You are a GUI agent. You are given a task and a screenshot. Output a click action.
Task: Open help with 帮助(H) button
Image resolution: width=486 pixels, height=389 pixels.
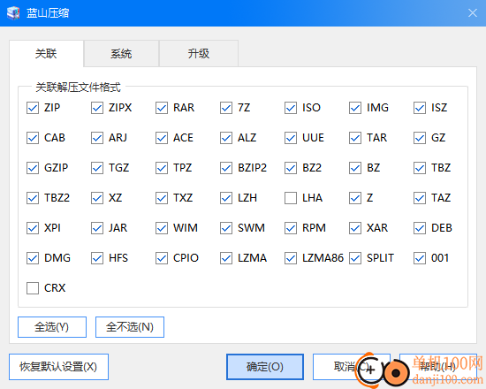point(438,367)
